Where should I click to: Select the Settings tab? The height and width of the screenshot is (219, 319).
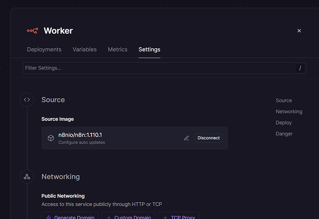149,49
